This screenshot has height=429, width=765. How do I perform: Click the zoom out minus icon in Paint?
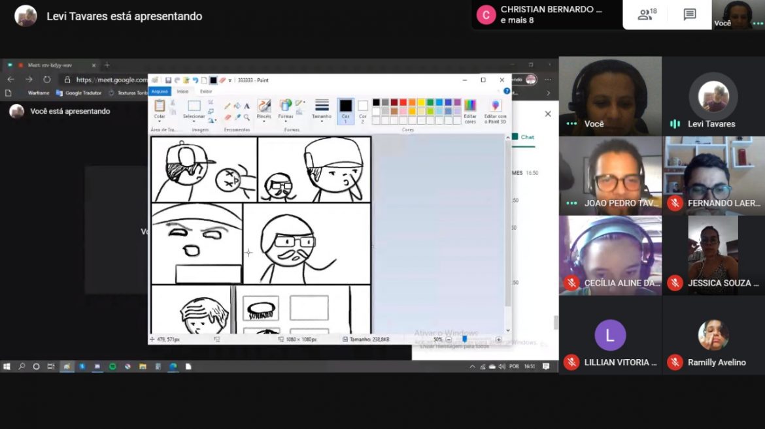(x=449, y=340)
